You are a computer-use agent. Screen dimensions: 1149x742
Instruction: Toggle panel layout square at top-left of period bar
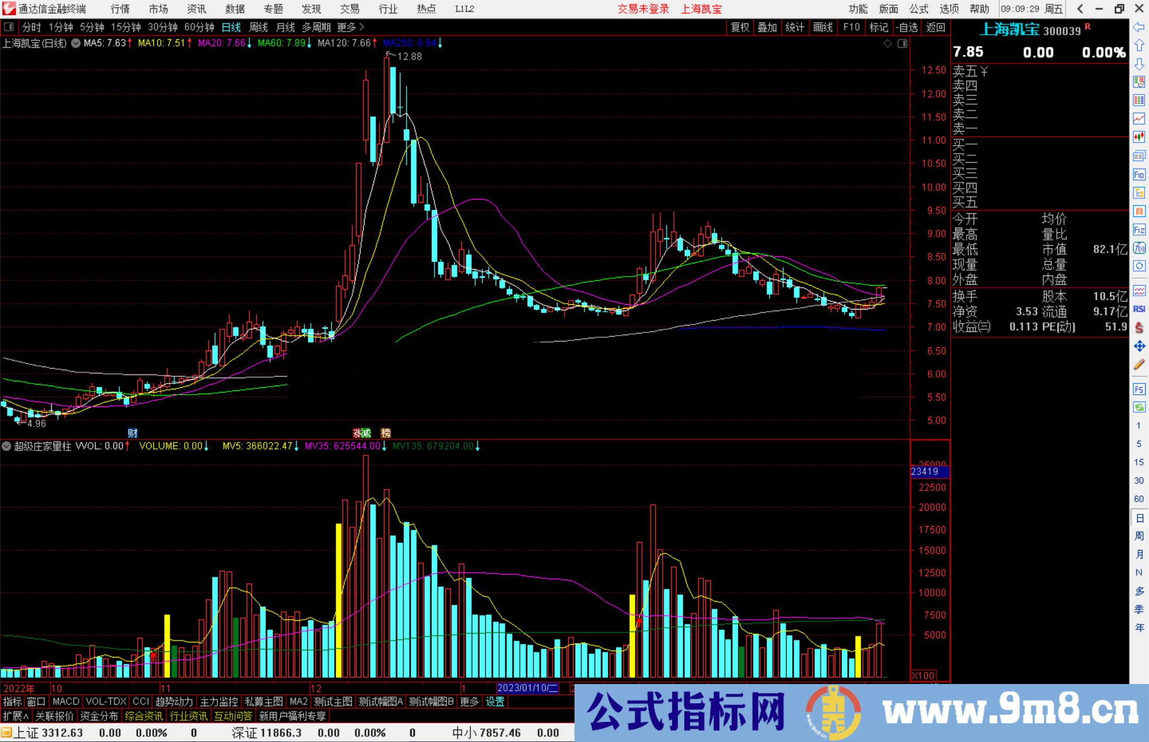pos(9,27)
